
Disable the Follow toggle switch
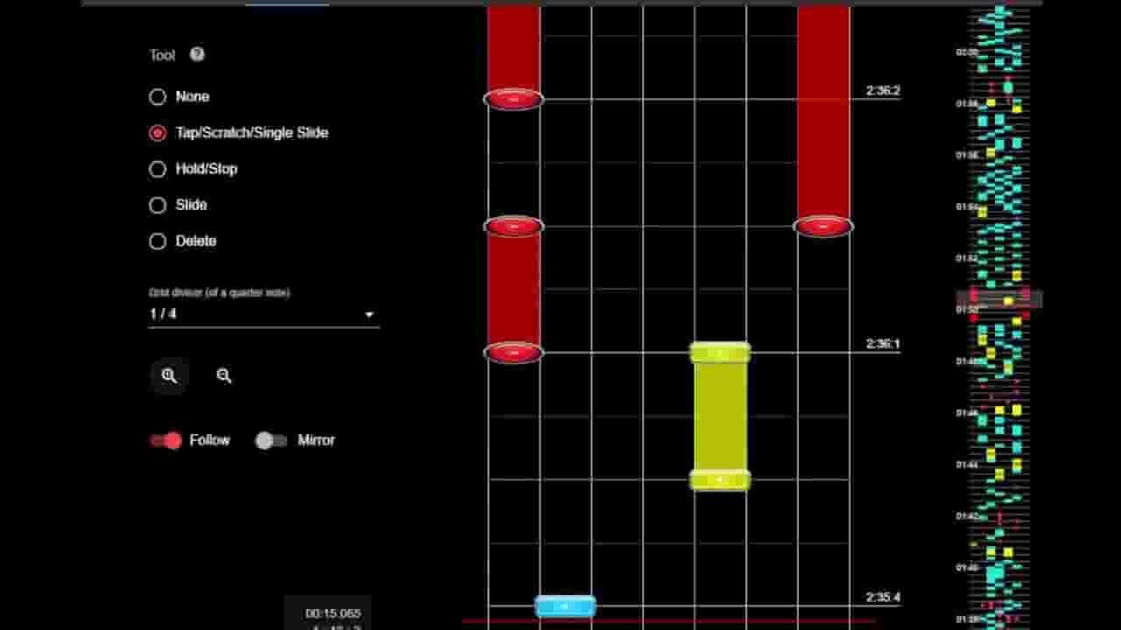pos(166,440)
